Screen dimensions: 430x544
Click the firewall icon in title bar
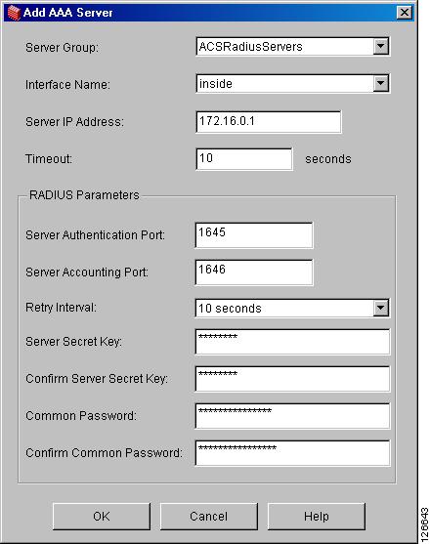[x=14, y=13]
